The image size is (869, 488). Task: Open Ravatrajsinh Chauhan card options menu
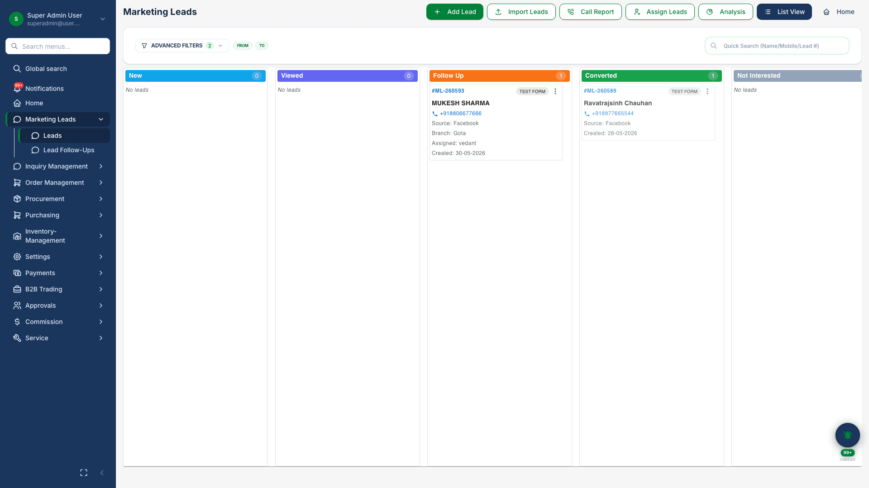(x=707, y=91)
